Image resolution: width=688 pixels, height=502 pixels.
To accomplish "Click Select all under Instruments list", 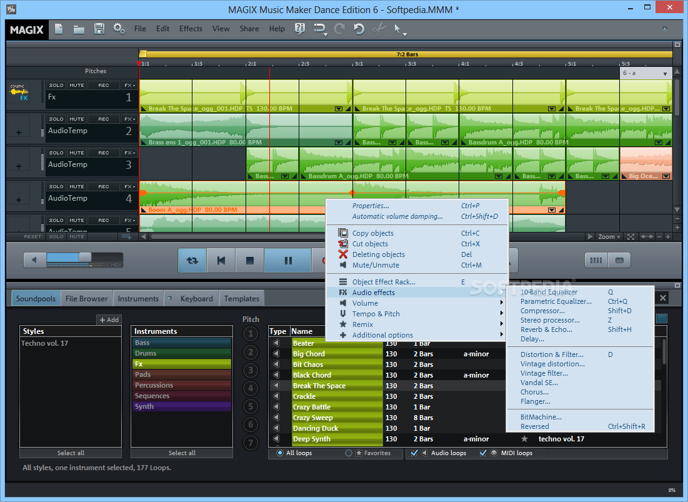I will 182,453.
